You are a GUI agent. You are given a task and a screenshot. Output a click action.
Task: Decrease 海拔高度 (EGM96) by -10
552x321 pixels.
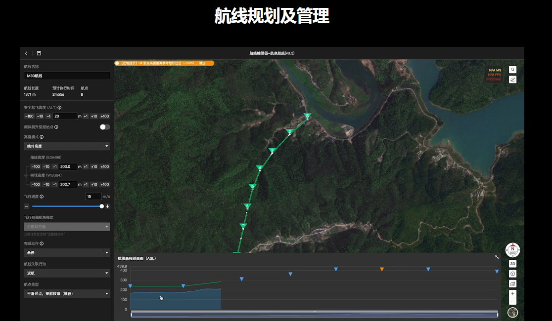[x=46, y=167]
